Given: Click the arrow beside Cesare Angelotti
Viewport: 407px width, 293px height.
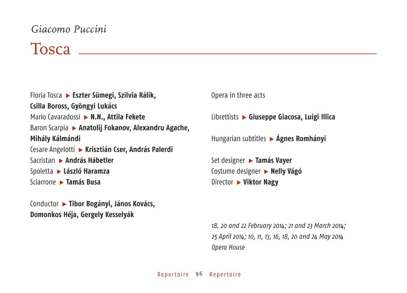Looking at the screenshot, I should (x=81, y=150).
